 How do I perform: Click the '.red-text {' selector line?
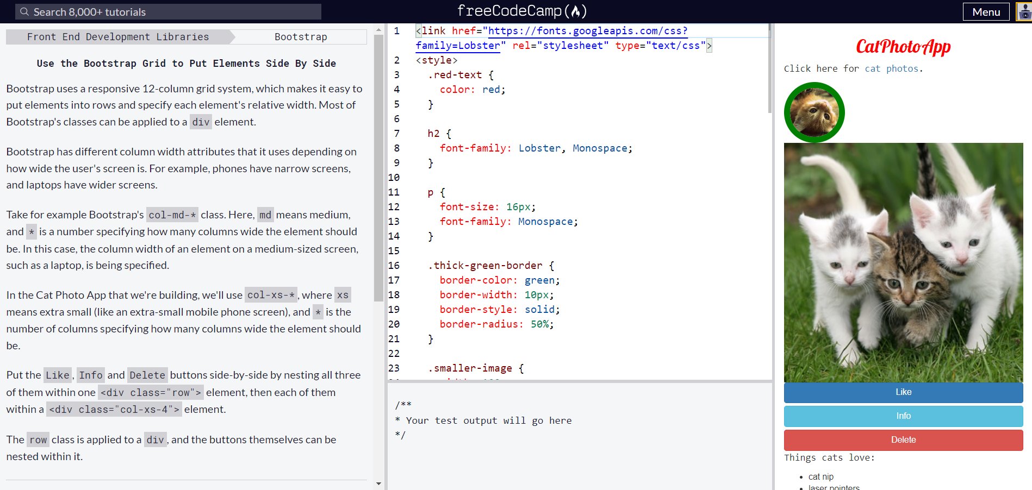click(461, 75)
